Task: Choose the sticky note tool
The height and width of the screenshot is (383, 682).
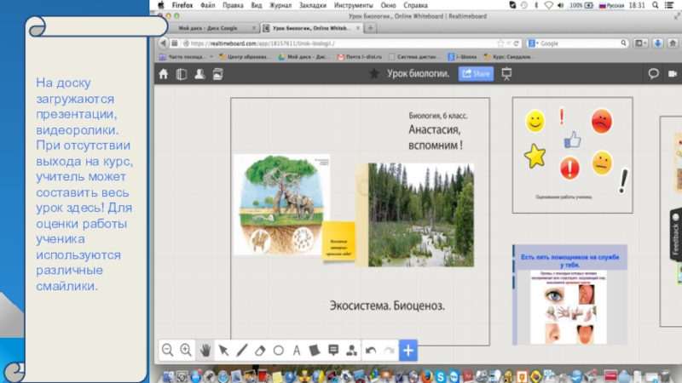Action: (315, 350)
